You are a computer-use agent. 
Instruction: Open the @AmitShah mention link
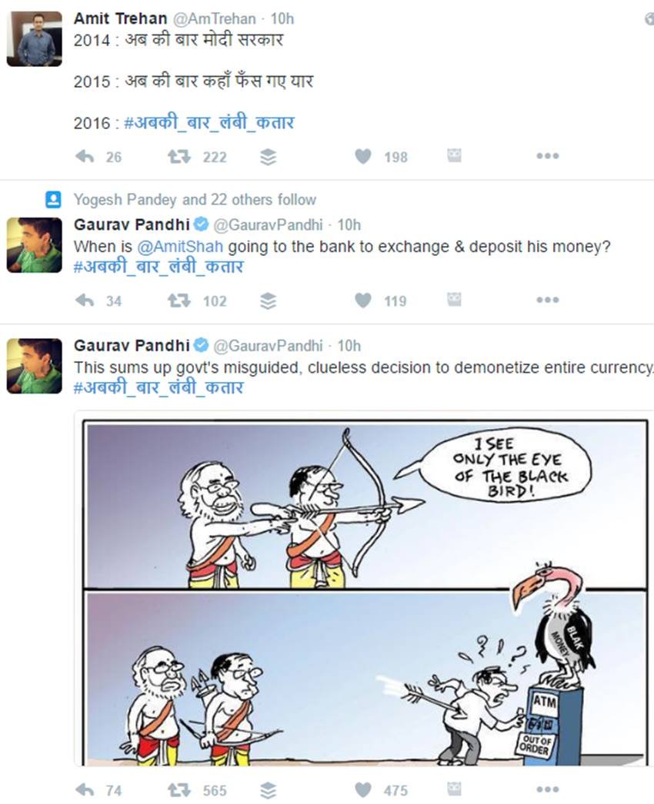(180, 247)
